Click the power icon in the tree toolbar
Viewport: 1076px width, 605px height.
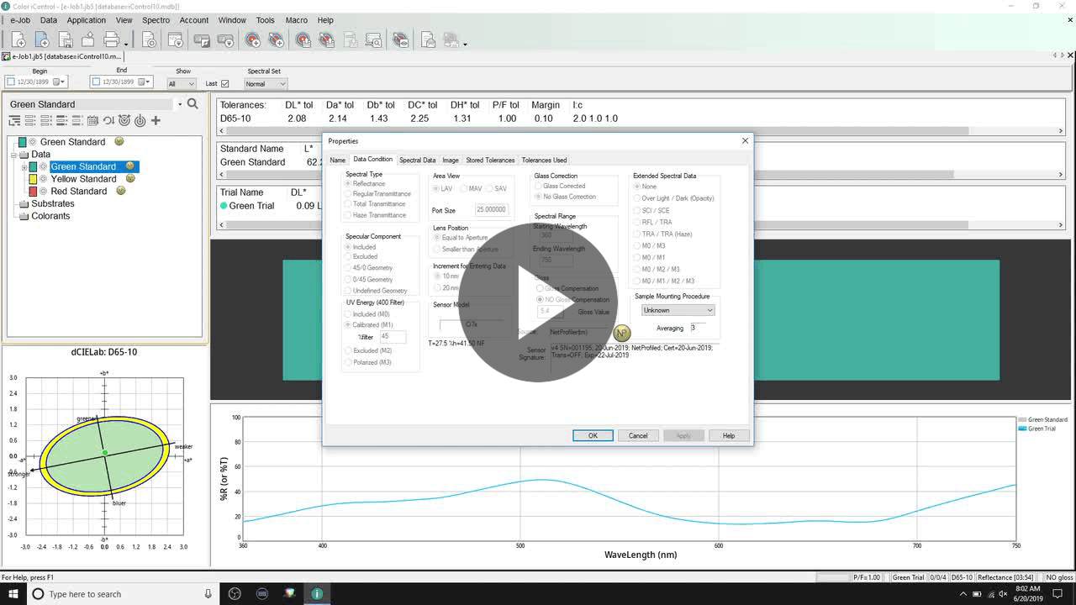[x=140, y=121]
